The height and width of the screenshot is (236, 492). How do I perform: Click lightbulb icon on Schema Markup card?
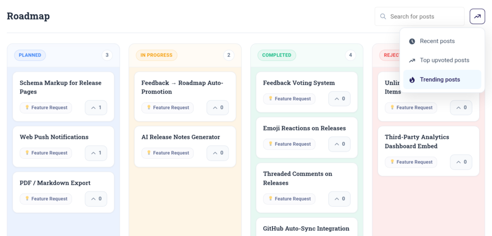click(x=27, y=107)
